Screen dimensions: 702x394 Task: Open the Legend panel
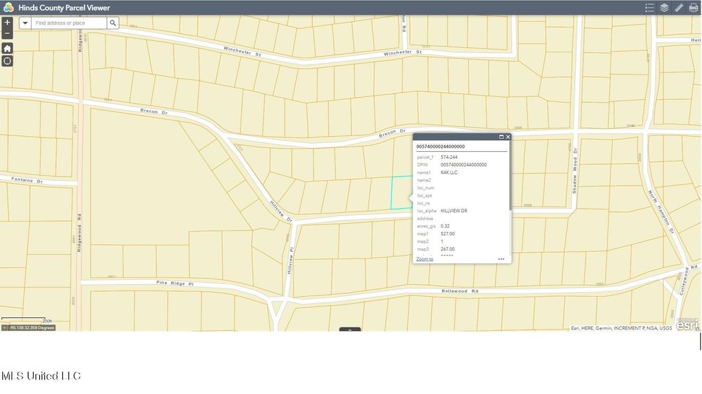(649, 8)
